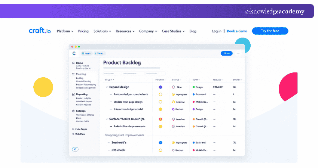Screen dimensions: 318x168
Task: Click the Back-end team tag of SessionId's
Action: click(199, 143)
